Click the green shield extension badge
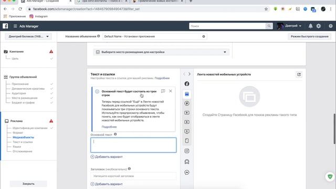This screenshot has height=189, width=336. [330, 176]
